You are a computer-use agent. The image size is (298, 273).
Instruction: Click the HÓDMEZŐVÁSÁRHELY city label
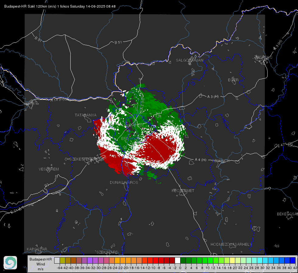231,244
